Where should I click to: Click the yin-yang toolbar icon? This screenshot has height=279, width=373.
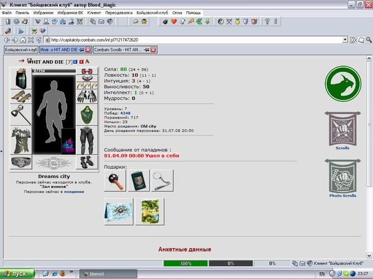click(221, 22)
